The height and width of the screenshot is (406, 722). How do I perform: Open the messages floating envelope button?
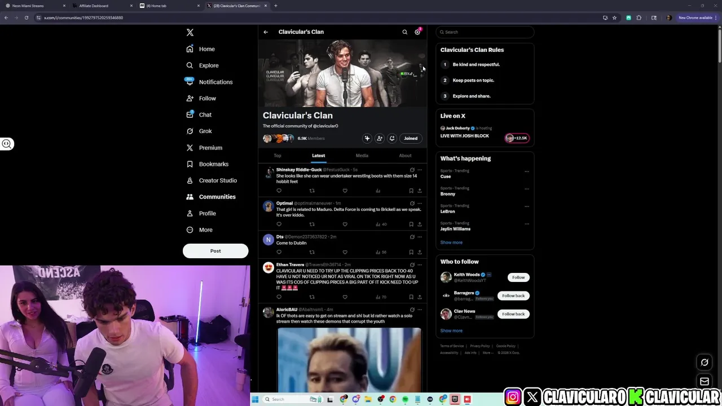(705, 382)
